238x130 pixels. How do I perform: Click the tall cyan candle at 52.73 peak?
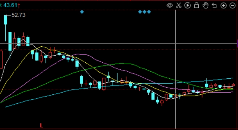click(x=5, y=20)
